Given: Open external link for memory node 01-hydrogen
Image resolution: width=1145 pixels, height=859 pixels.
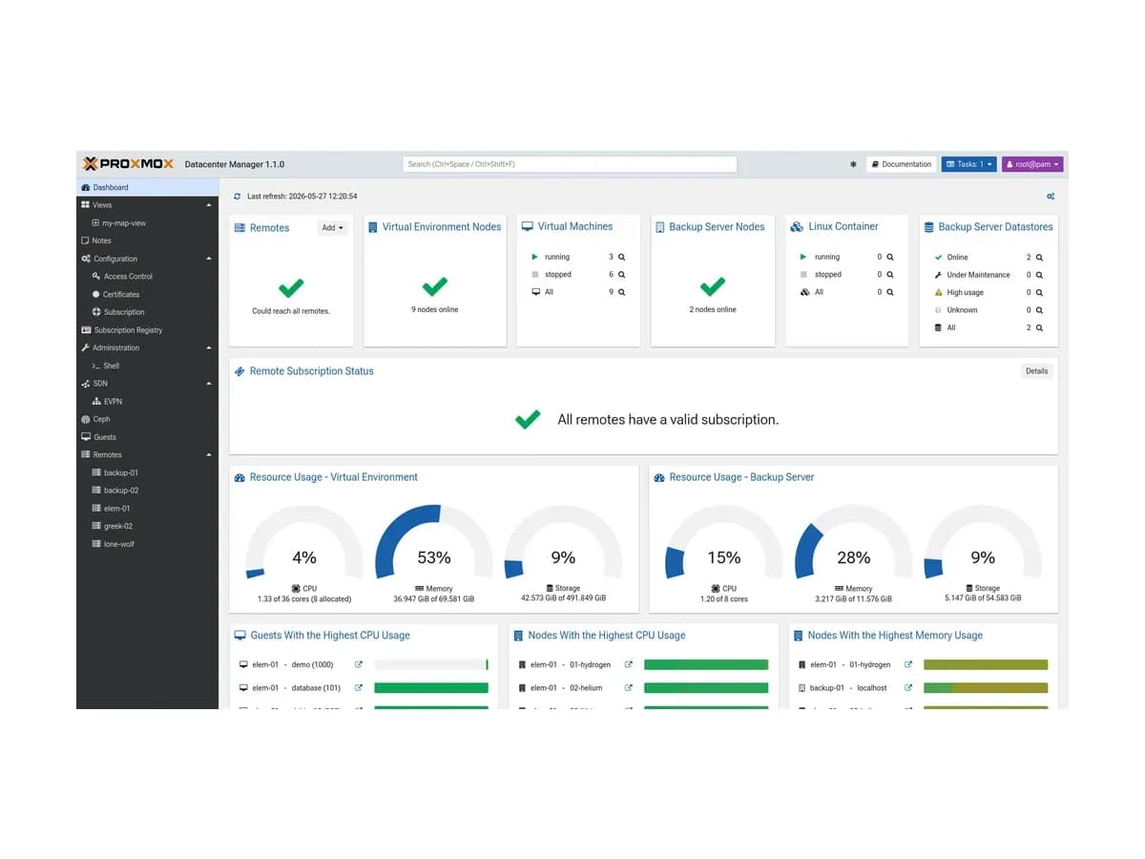Looking at the screenshot, I should pyautogui.click(x=908, y=664).
